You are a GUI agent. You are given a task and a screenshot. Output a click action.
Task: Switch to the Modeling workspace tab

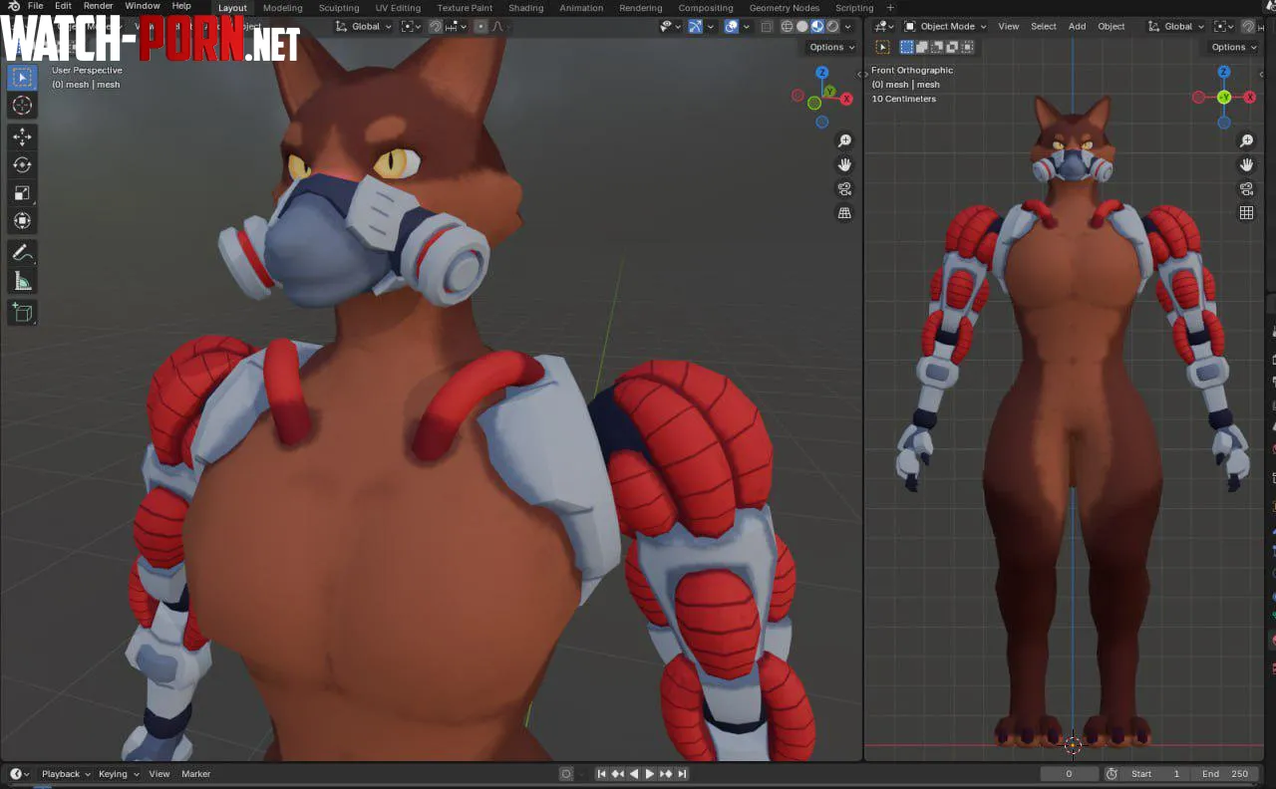(x=282, y=8)
